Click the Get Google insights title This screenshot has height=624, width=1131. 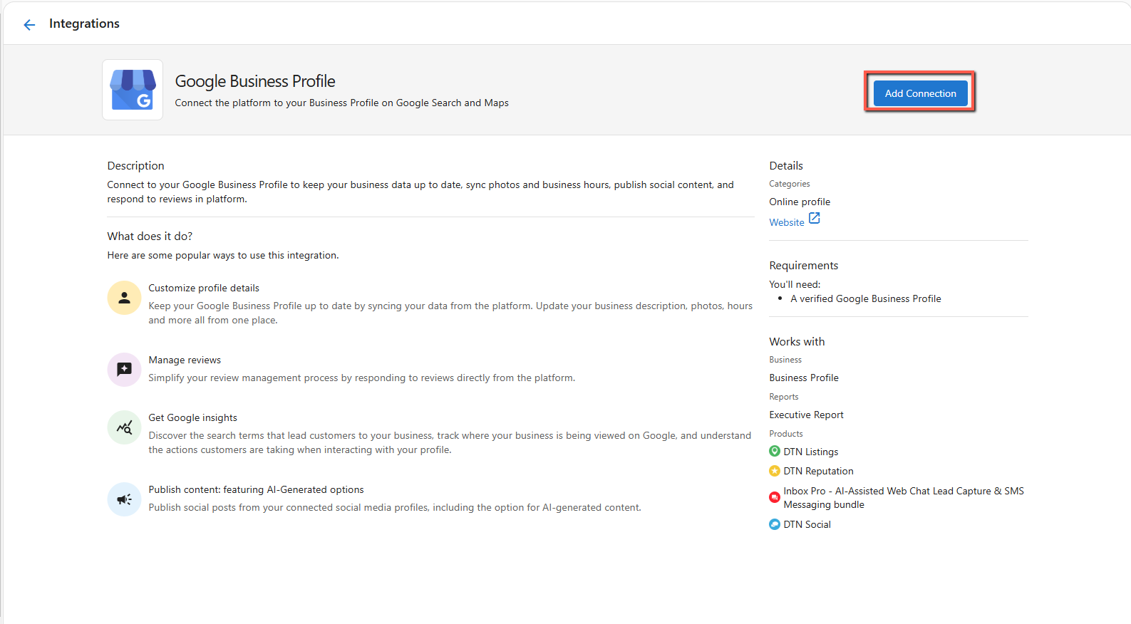(192, 417)
